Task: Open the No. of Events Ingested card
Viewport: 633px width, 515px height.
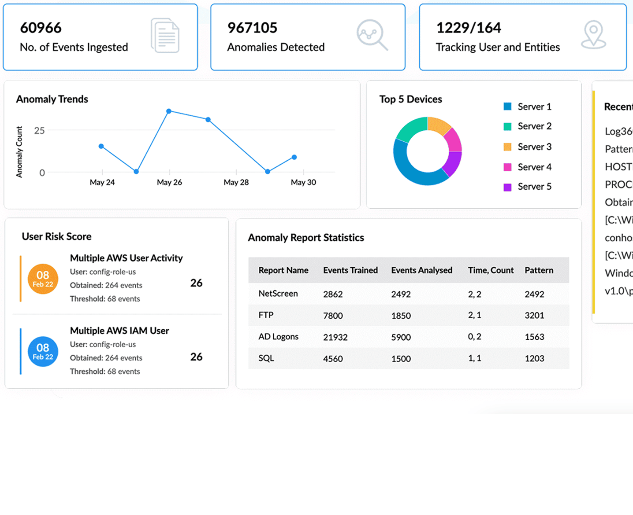Action: [101, 37]
